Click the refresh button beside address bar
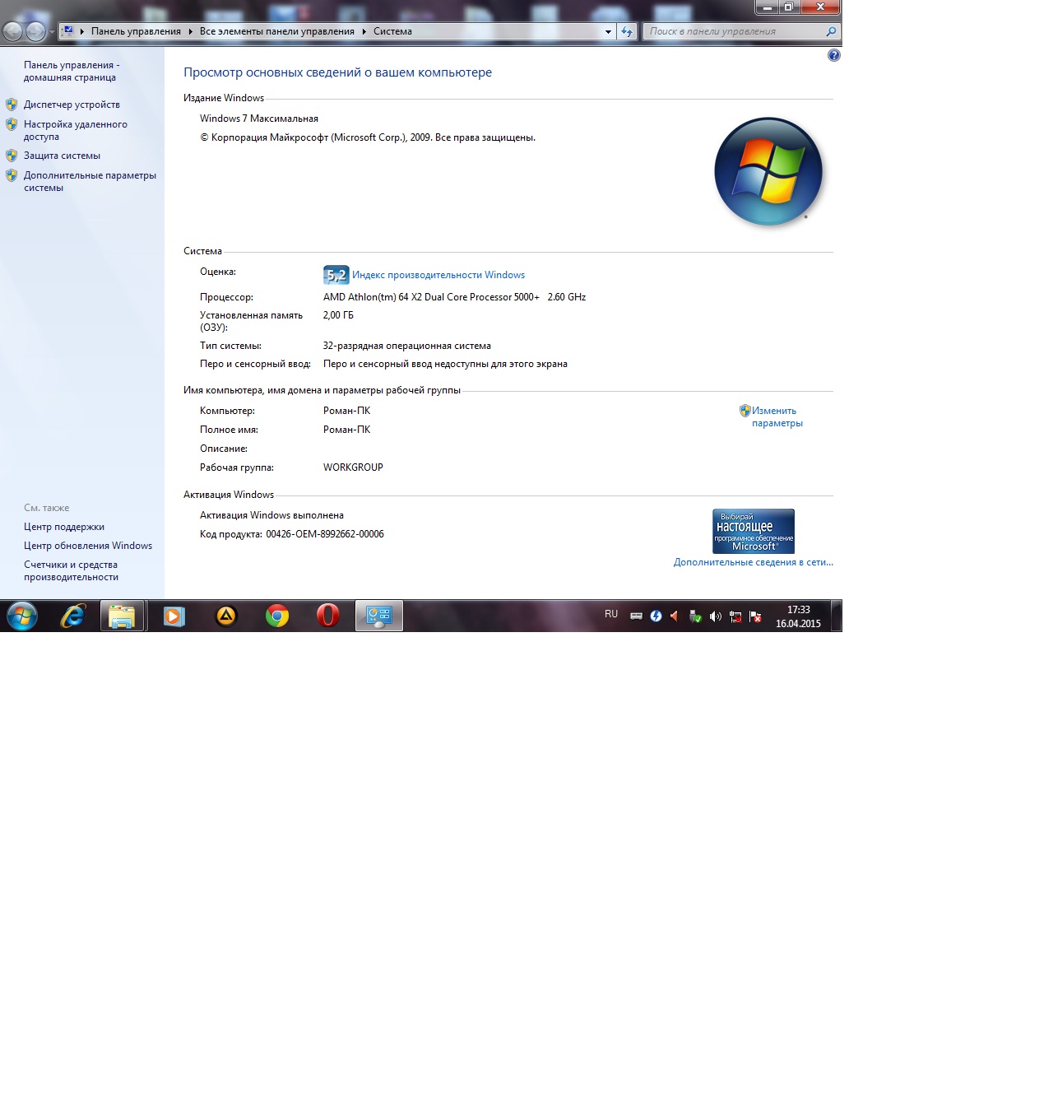Viewport: 1053px width, 1093px height. (627, 31)
